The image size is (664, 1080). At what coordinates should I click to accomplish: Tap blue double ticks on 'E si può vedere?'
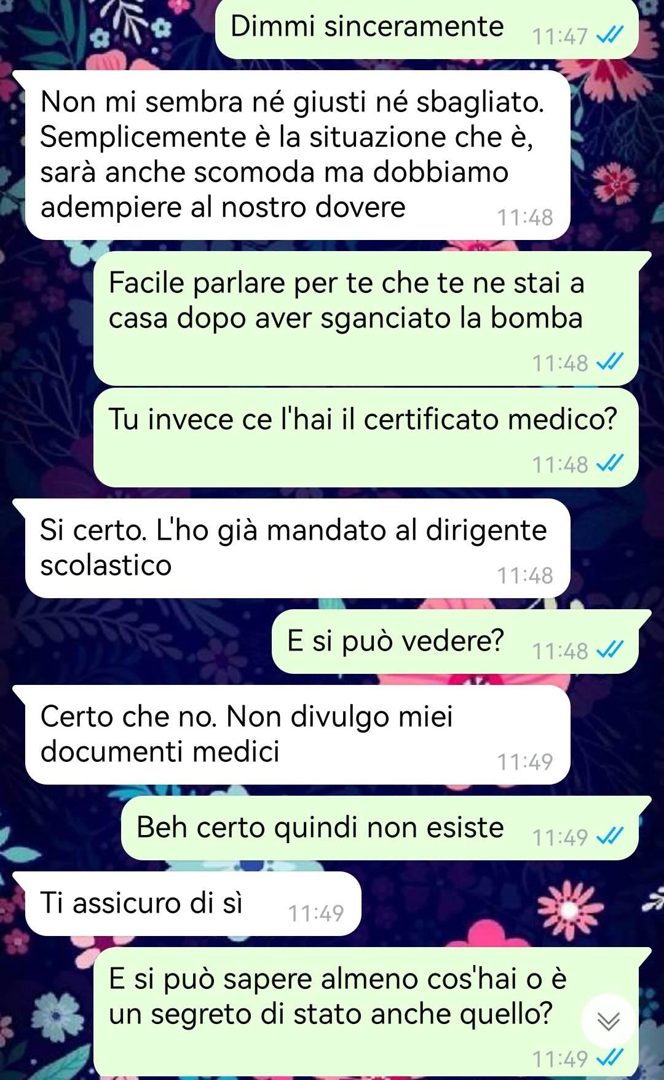610,650
